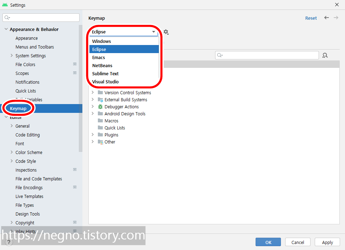Expand Debugger Actions group
The height and width of the screenshot is (250, 345).
point(93,107)
